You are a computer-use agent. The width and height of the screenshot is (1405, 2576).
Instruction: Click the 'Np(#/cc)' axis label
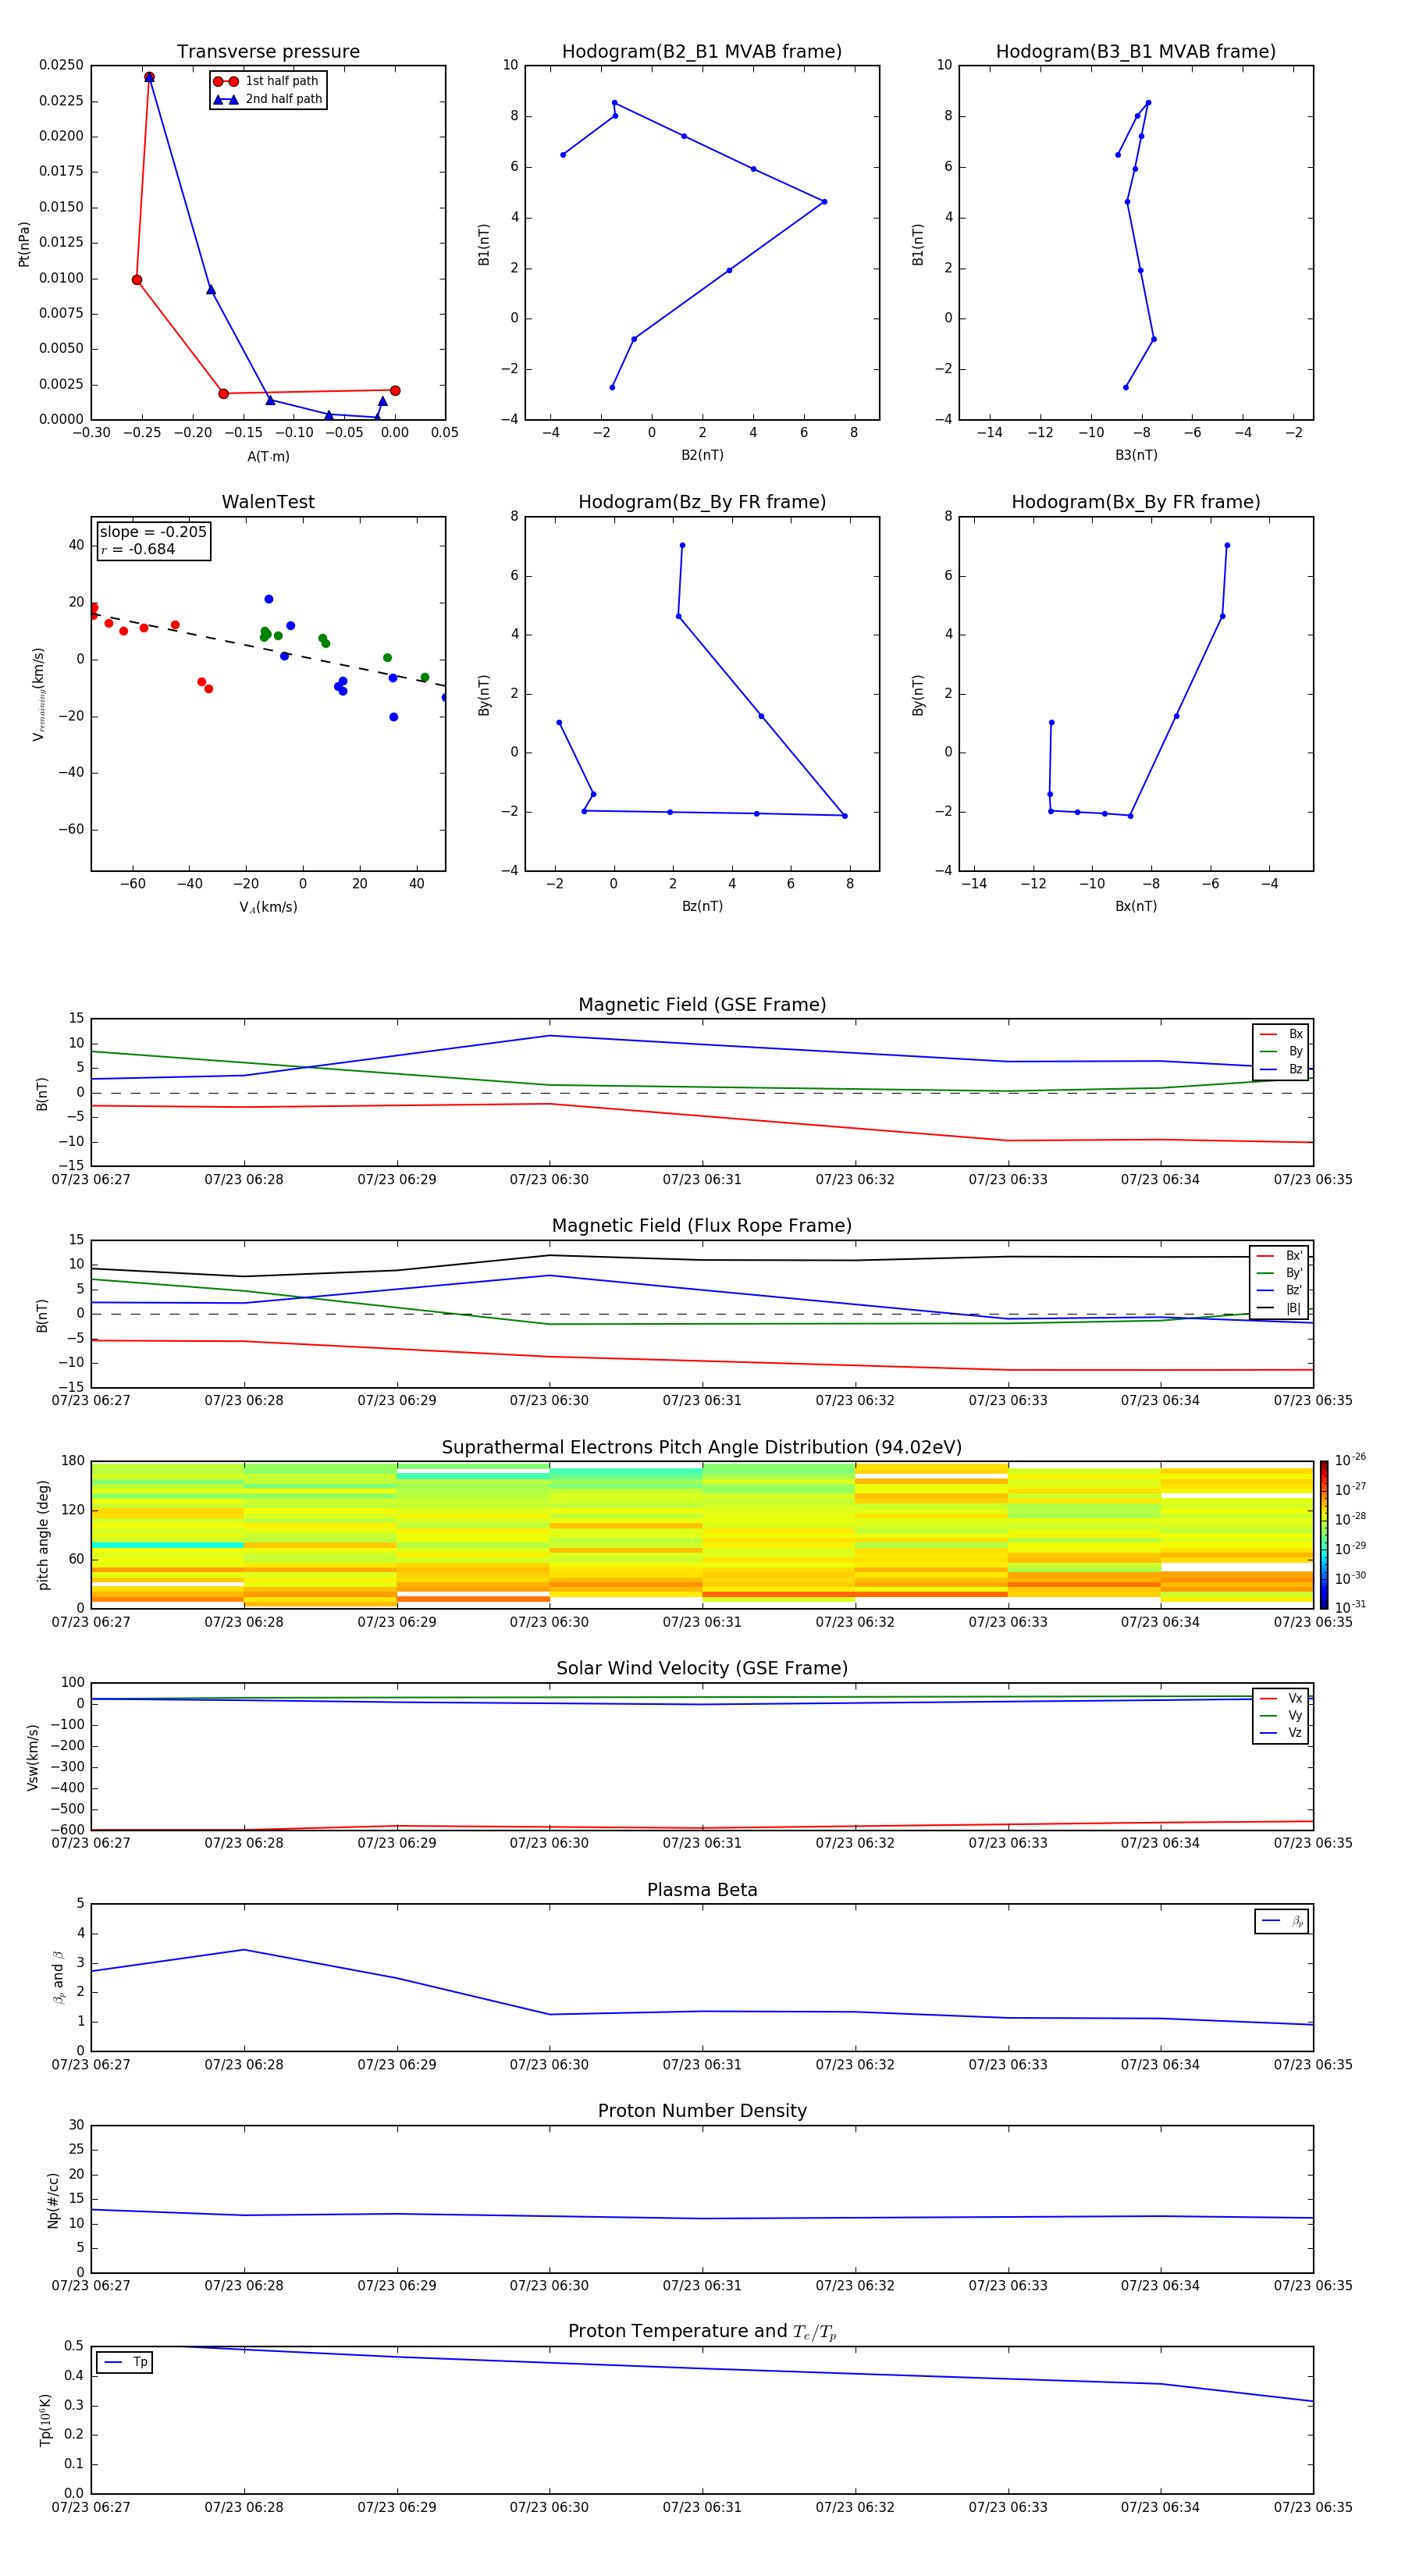click(x=53, y=2200)
